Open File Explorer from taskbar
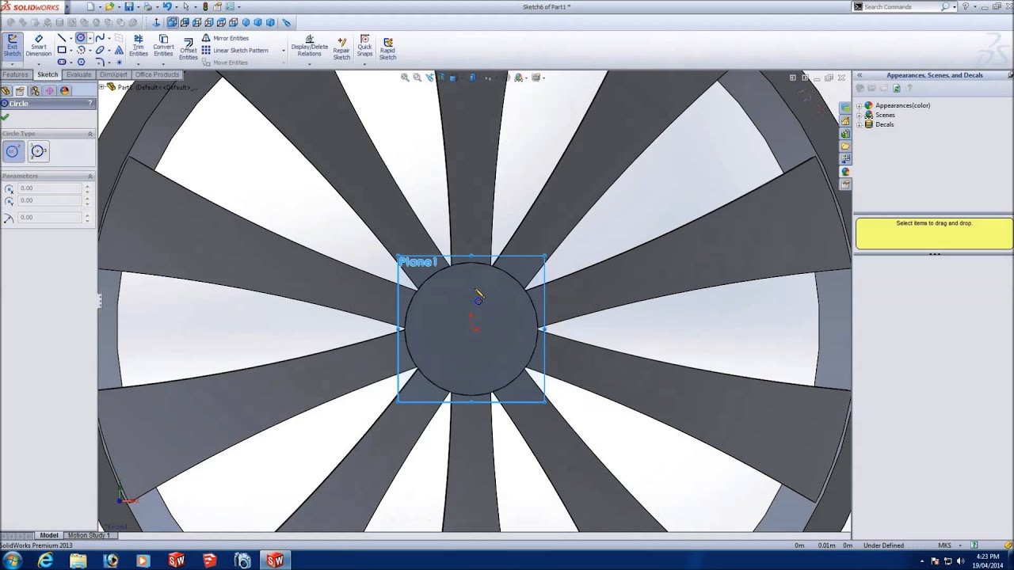 point(78,560)
